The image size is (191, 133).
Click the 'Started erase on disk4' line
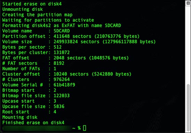pyautogui.click(x=32, y=4)
